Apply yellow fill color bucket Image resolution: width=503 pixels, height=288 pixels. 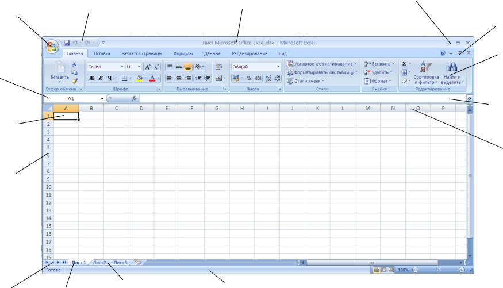click(x=140, y=78)
